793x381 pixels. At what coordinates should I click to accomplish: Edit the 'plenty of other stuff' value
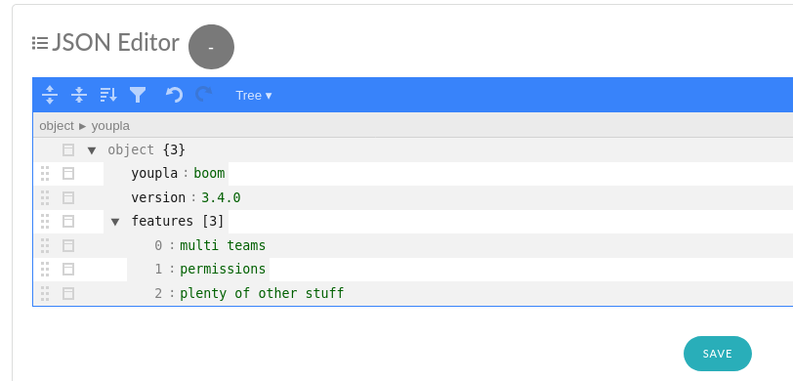tap(262, 293)
